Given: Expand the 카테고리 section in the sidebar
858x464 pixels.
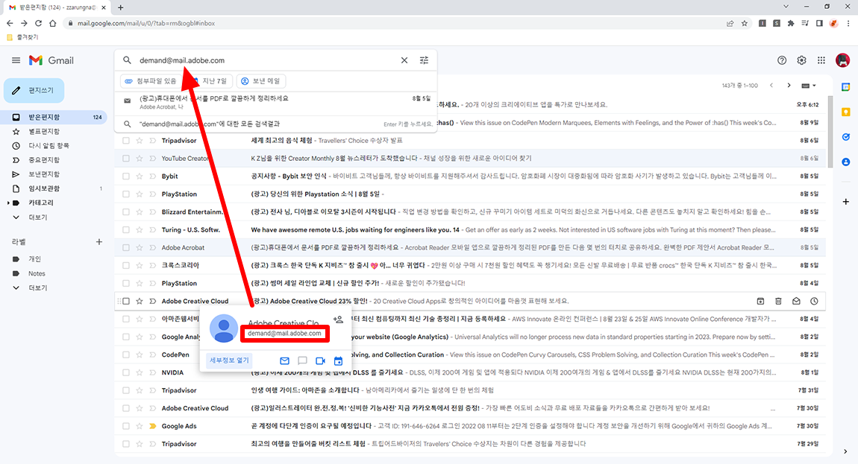Looking at the screenshot, I should 8,203.
